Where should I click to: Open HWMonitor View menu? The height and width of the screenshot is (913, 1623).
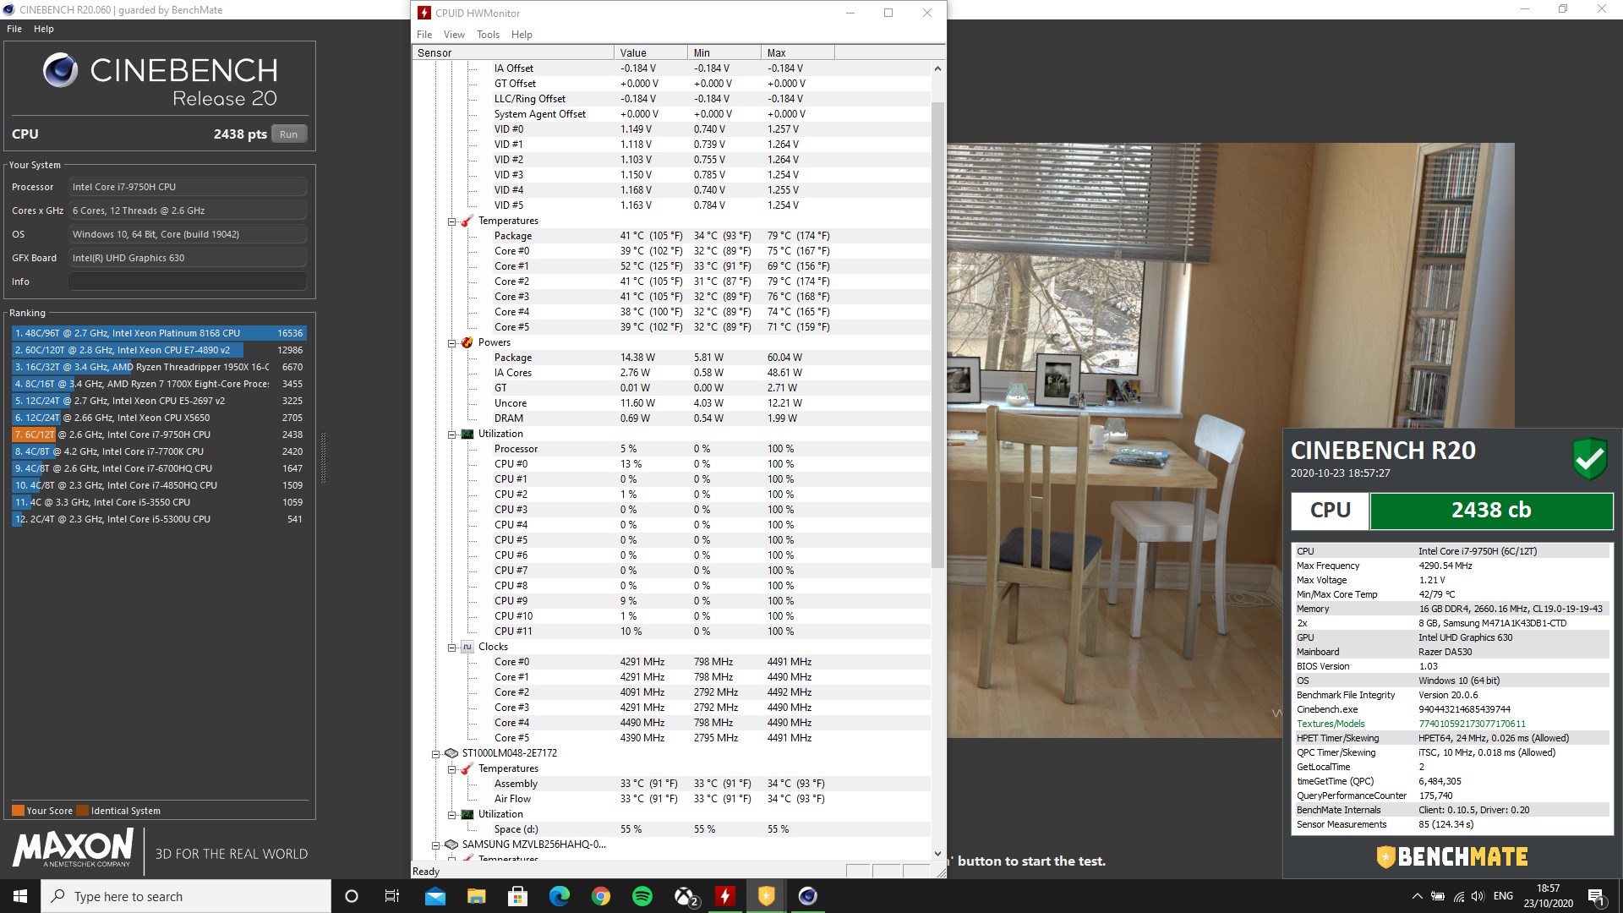tap(454, 35)
